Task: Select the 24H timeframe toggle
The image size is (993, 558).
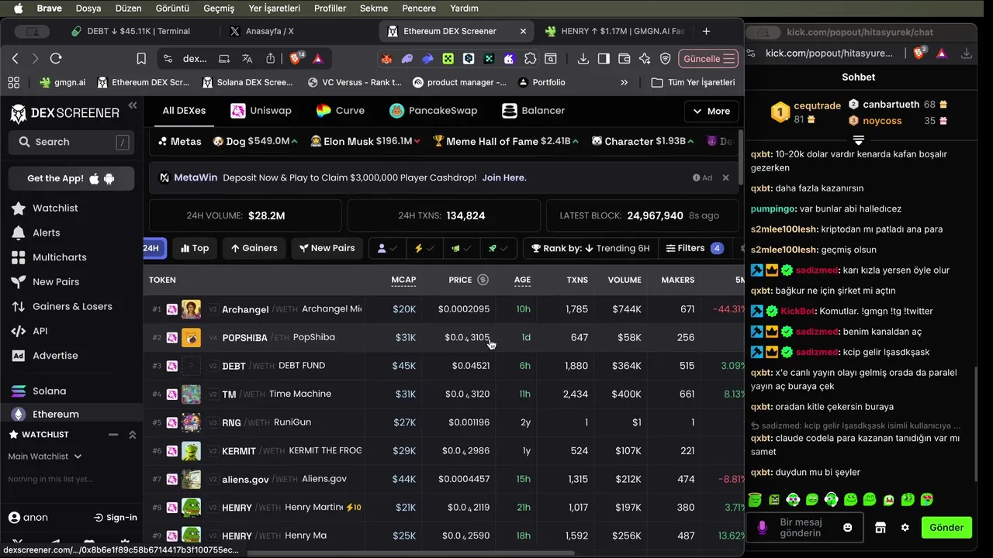Action: [x=153, y=248]
